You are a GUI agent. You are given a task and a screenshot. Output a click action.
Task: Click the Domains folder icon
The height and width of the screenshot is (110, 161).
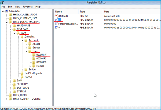[x=22, y=36]
